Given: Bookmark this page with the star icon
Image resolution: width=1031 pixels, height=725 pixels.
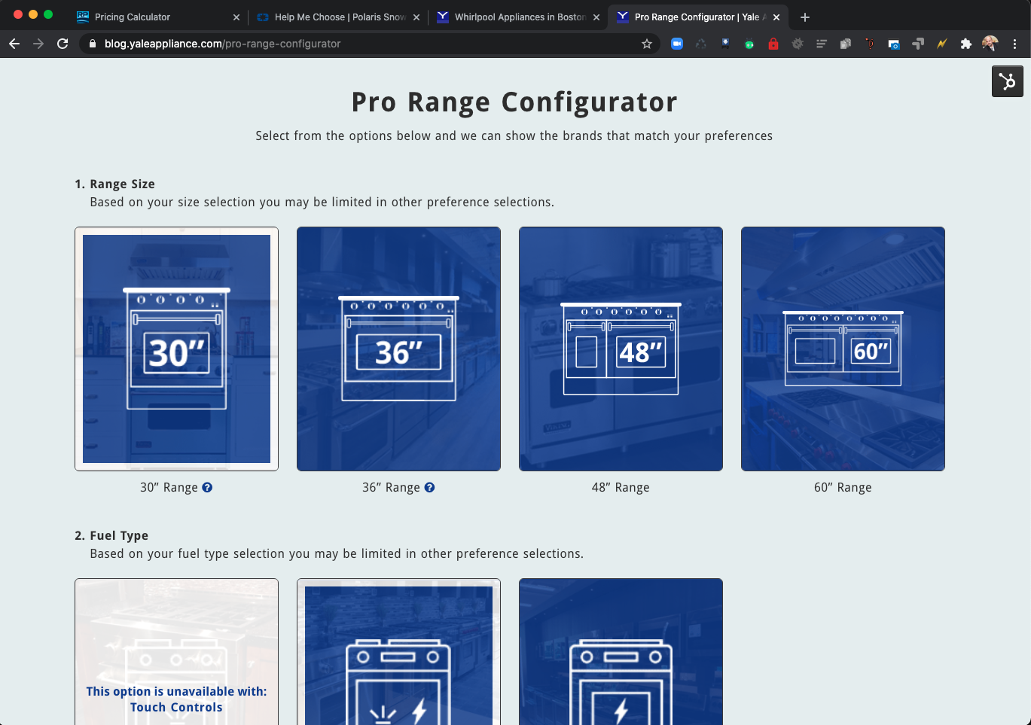Looking at the screenshot, I should (x=647, y=44).
